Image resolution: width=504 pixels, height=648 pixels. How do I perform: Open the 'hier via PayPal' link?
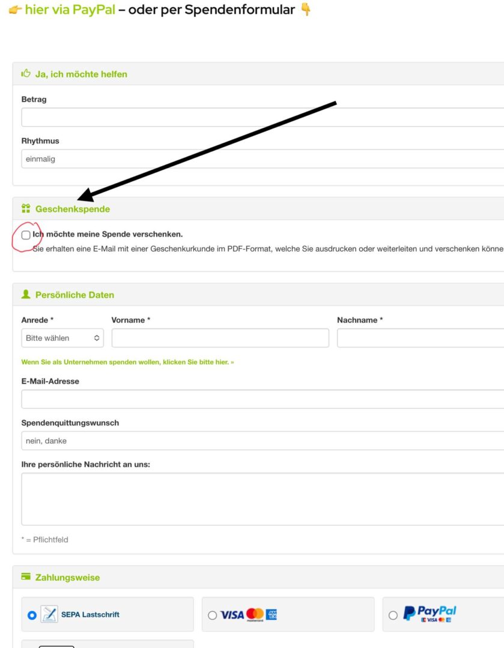pos(70,10)
